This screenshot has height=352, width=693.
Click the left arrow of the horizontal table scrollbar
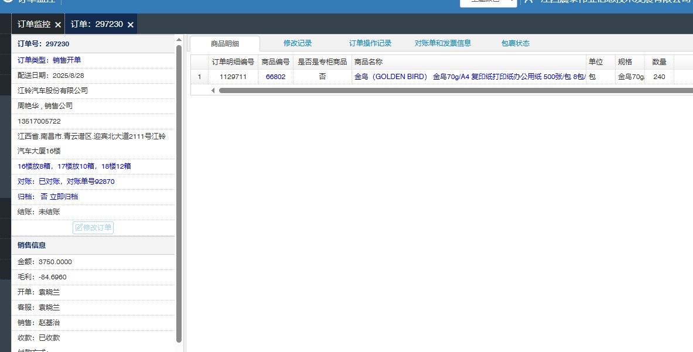(213, 90)
